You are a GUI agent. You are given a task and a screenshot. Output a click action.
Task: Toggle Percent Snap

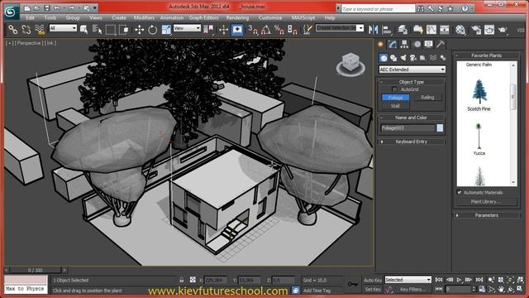coord(279,30)
